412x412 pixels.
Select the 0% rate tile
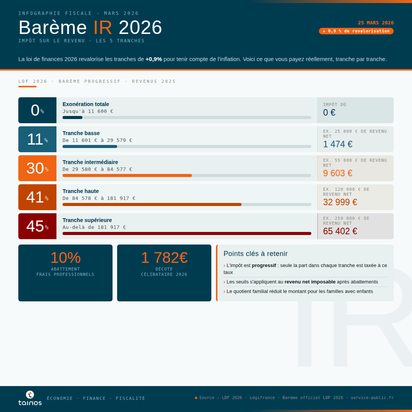point(37,110)
